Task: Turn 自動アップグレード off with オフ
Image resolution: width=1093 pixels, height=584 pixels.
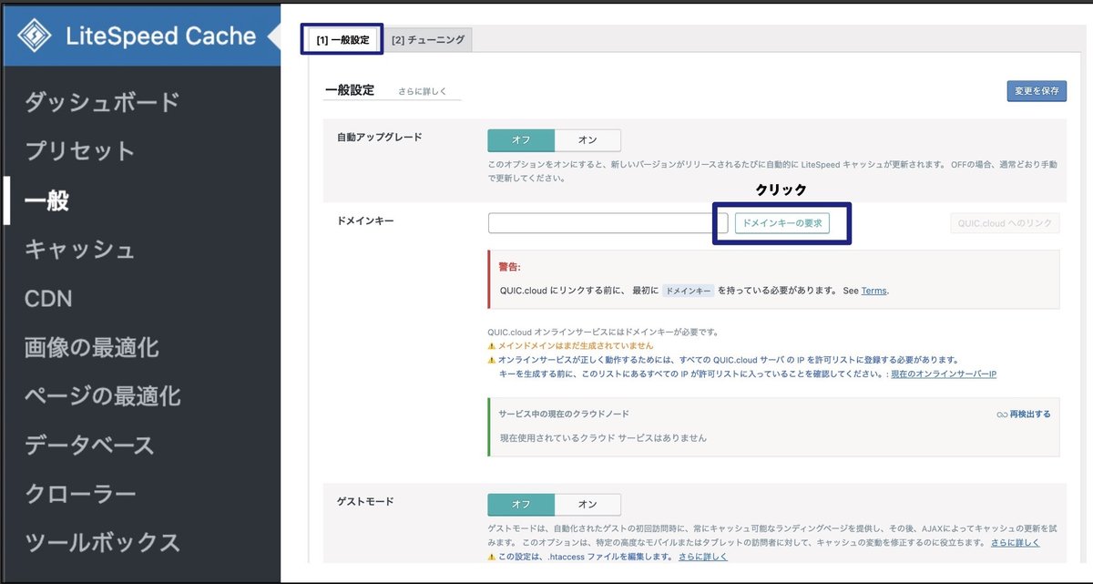Action: (x=521, y=140)
